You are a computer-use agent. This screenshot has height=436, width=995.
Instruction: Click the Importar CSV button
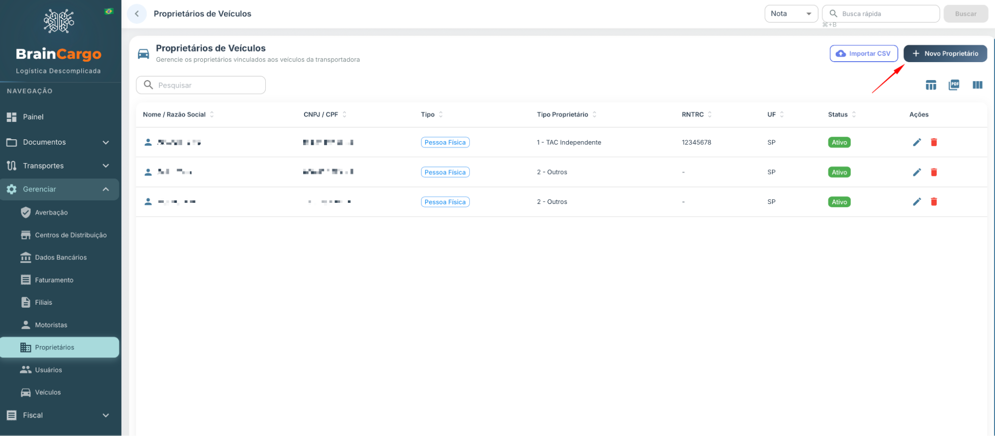[x=864, y=54]
